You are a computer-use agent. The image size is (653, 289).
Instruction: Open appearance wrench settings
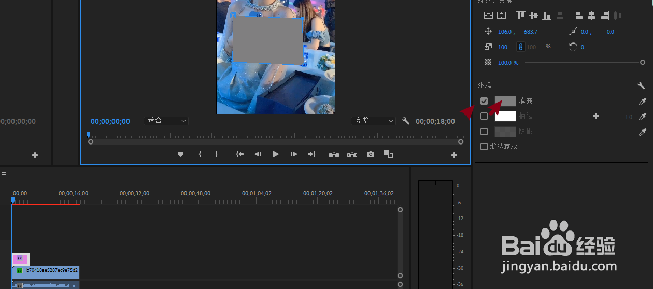pyautogui.click(x=641, y=85)
